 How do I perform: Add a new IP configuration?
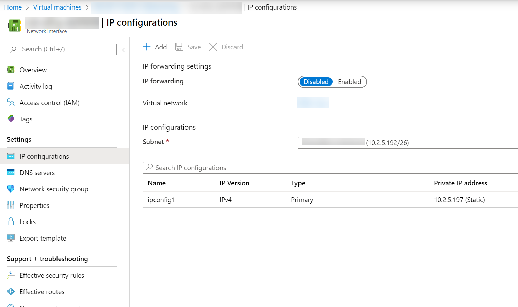click(x=155, y=47)
